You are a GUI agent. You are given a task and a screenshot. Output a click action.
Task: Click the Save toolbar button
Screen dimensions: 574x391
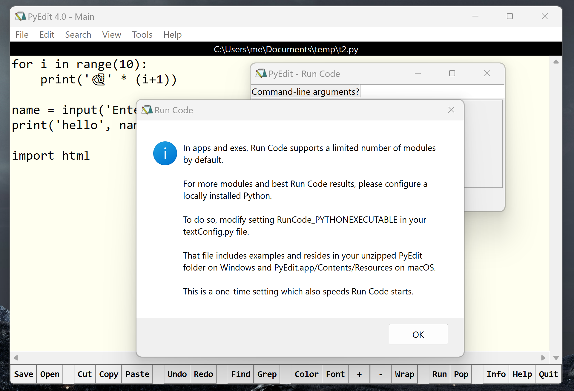24,374
